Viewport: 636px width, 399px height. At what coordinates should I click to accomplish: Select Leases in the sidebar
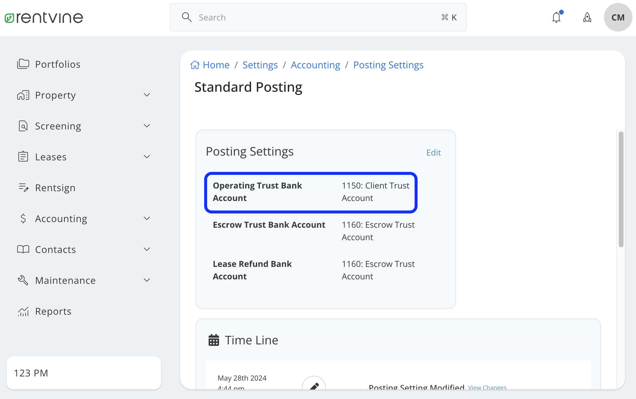(x=51, y=157)
